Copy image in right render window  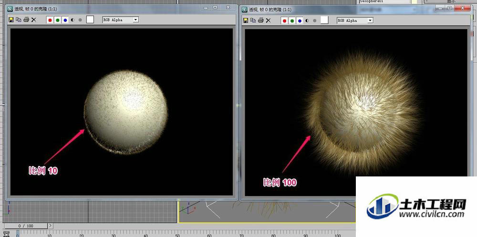253,21
